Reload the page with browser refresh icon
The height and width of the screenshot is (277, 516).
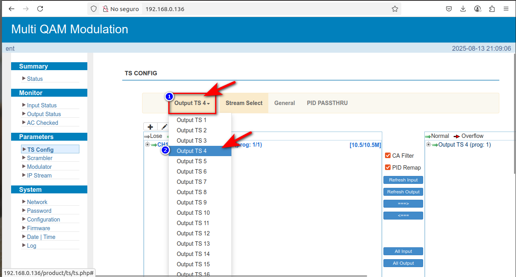(40, 9)
